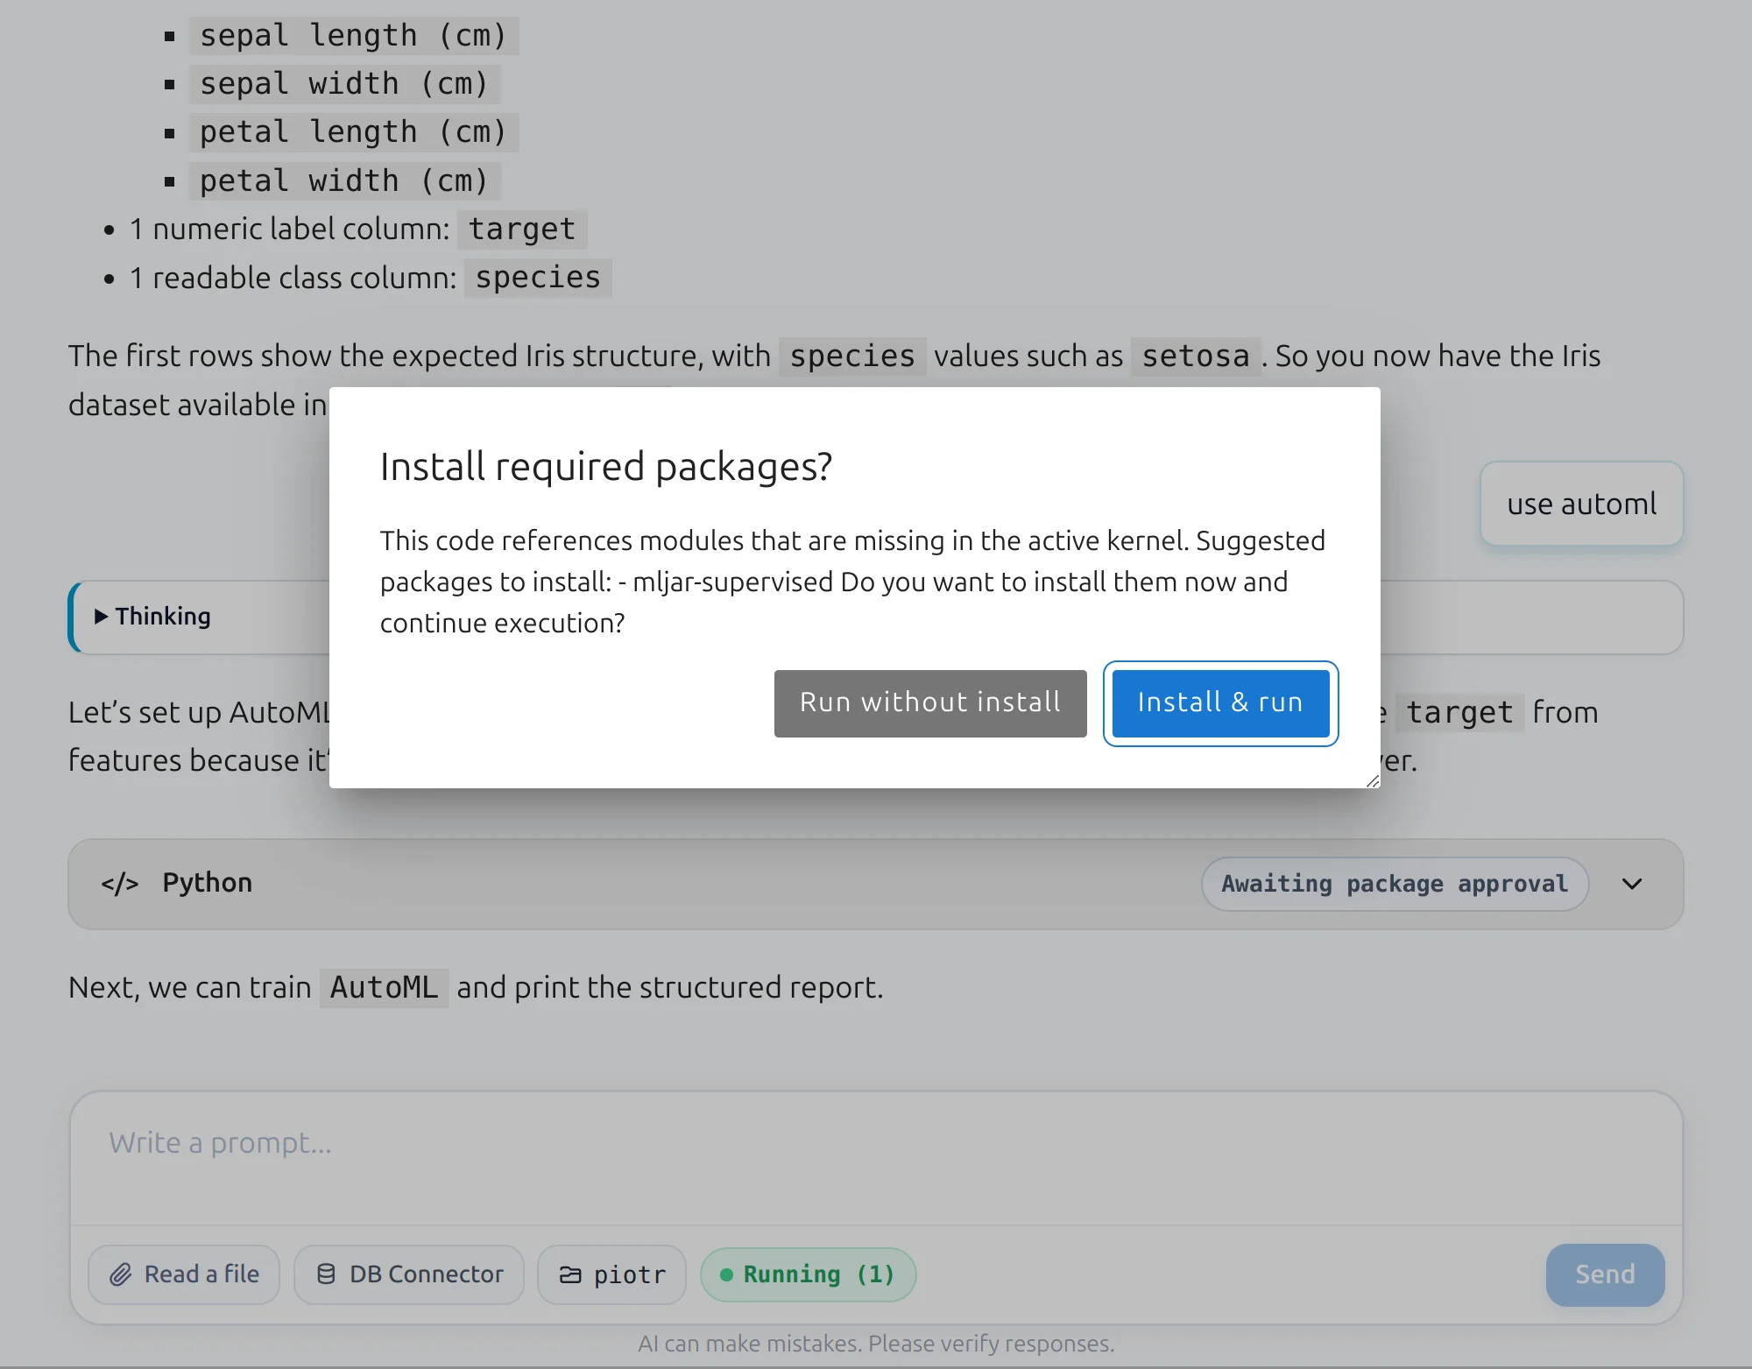Click the Install & run button

coord(1220,702)
